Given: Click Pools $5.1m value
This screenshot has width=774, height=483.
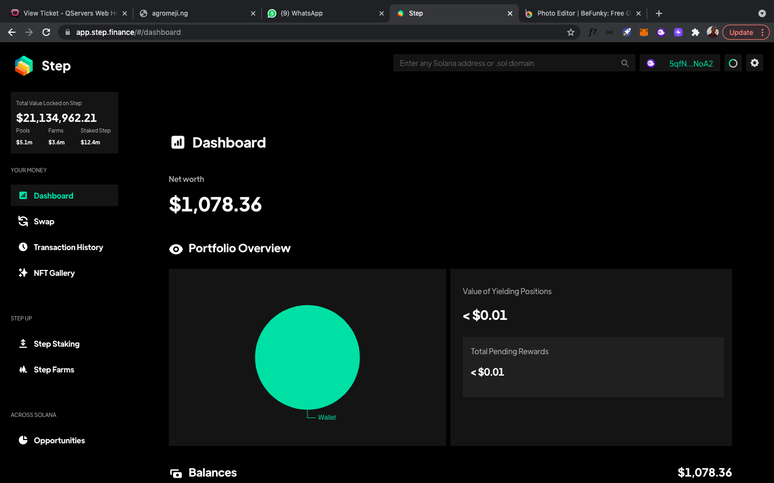Looking at the screenshot, I should 24,142.
